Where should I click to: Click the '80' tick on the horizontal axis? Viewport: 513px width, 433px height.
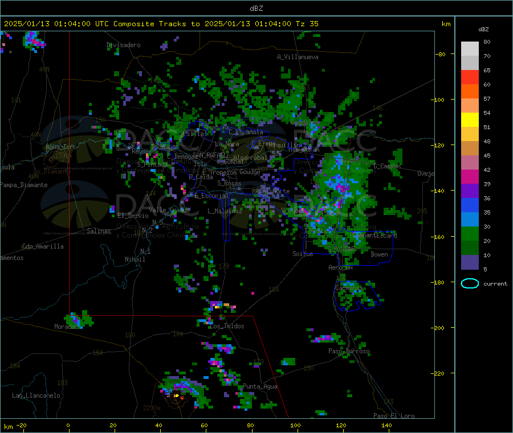(x=250, y=425)
